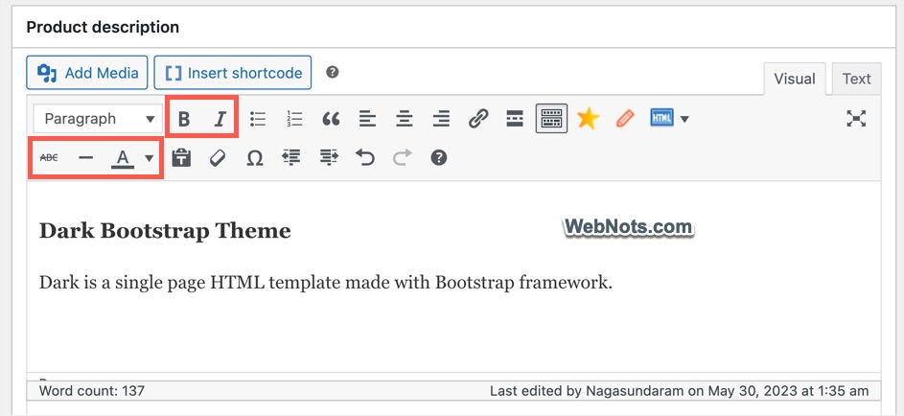
Task: Click the Insert shortcode button
Action: [233, 73]
